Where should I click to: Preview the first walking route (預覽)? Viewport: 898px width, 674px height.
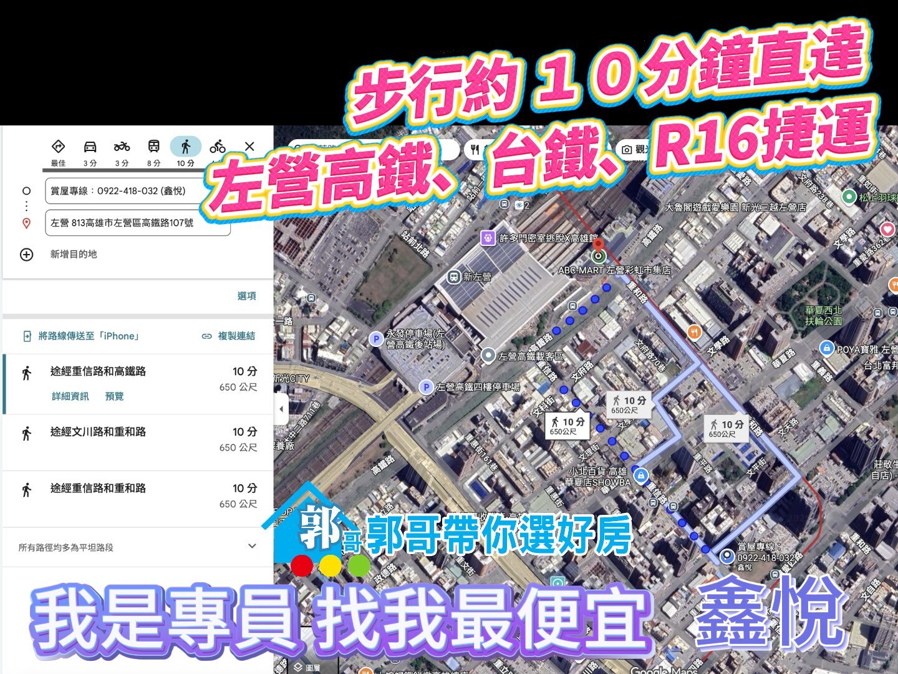[114, 396]
